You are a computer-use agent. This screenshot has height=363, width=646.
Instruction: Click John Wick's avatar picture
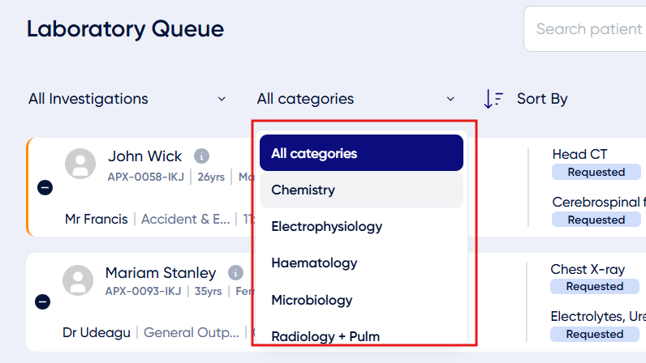tap(80, 164)
